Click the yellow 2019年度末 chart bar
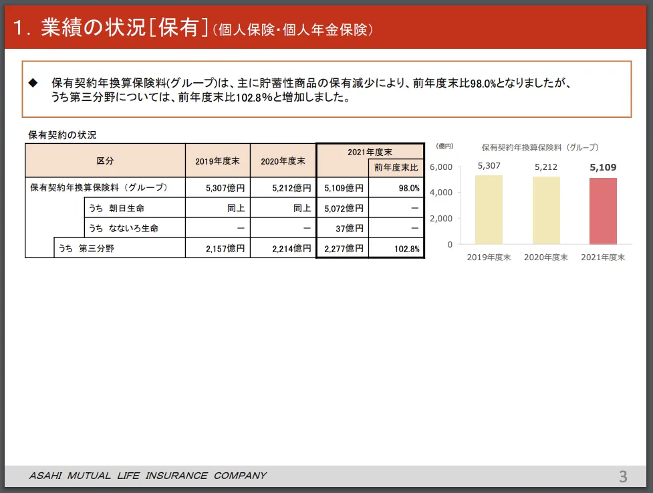Image resolution: width=653 pixels, height=493 pixels. (489, 209)
